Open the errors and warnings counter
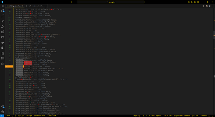The height and width of the screenshot is (117, 215). 21,116
